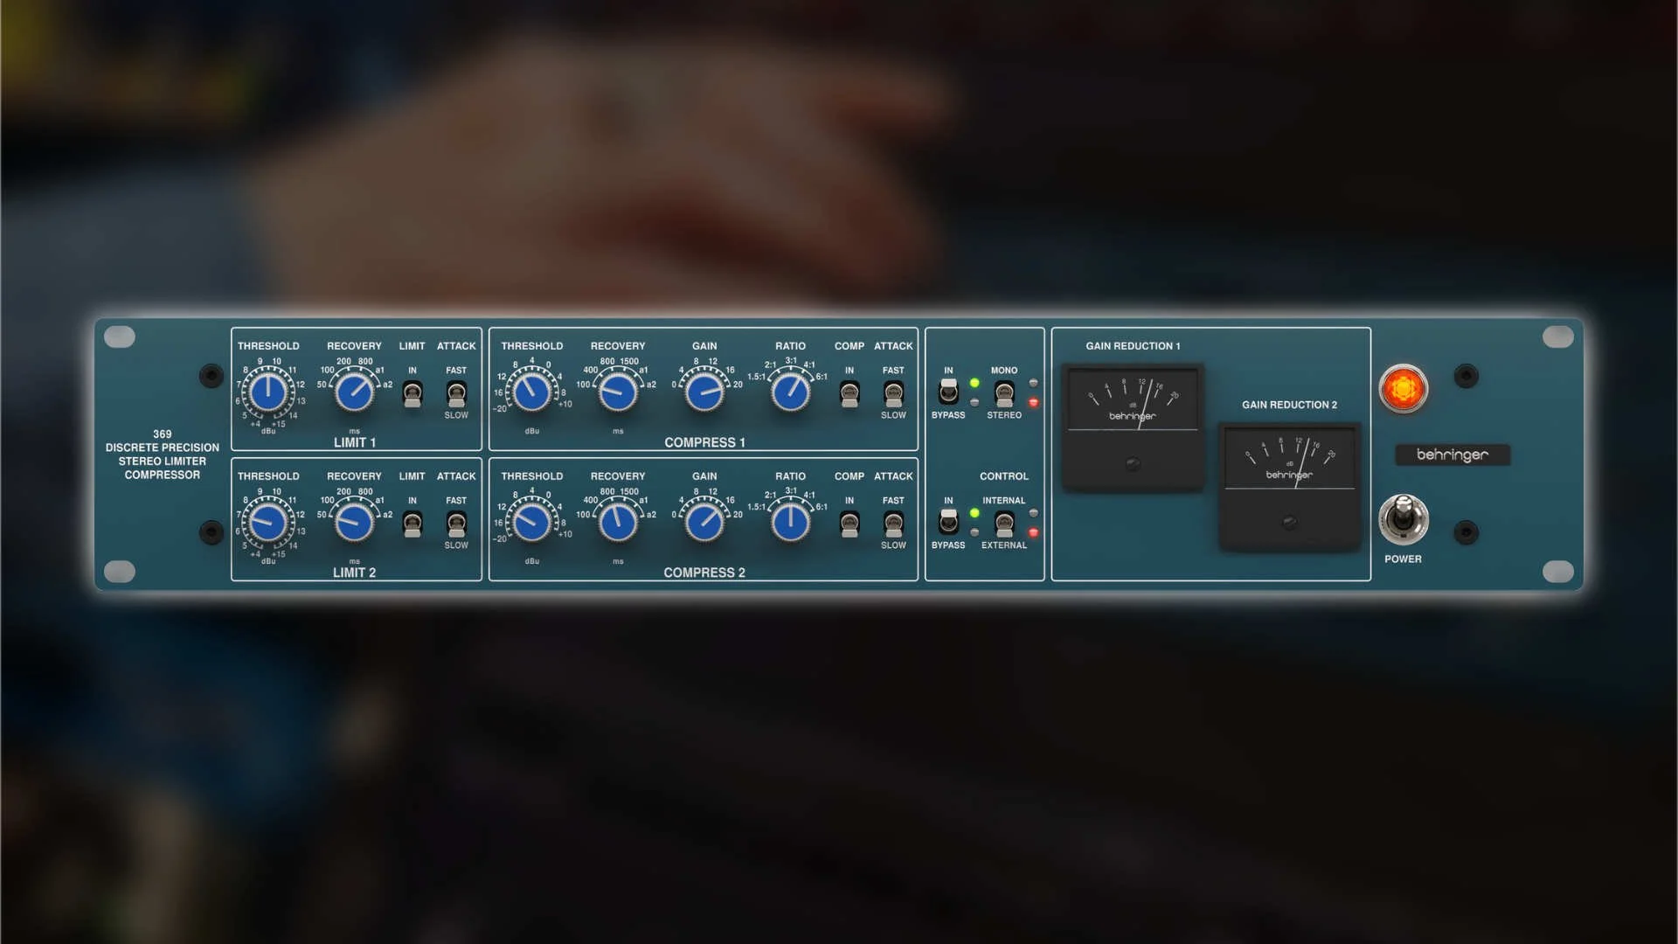Toggle the LIMIT IN switch on Limit 1
The width and height of the screenshot is (1678, 944).
(x=412, y=394)
